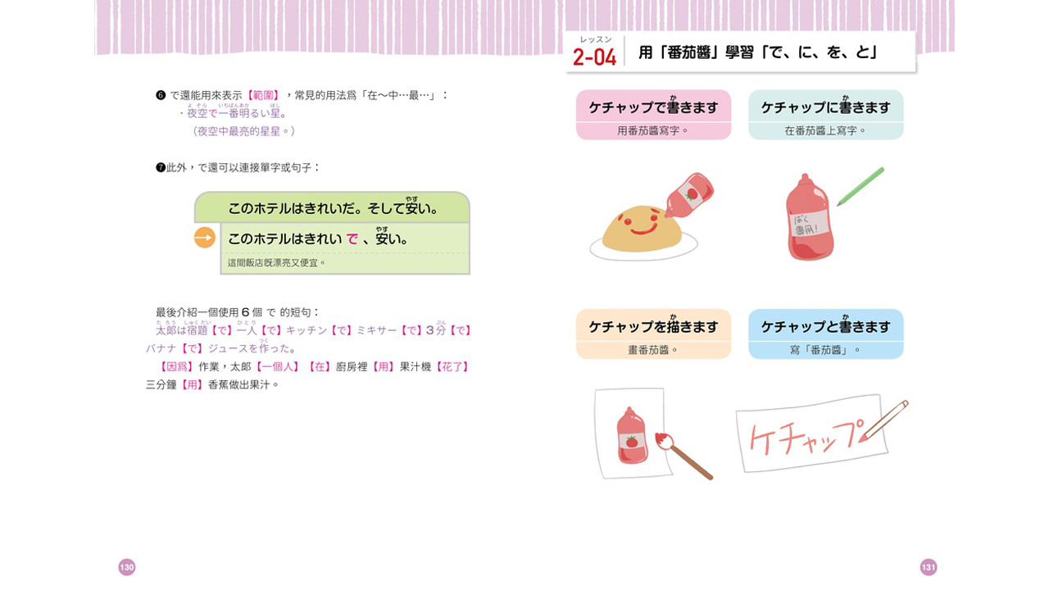Click the red ketchup bottle with written label
The image size is (1049, 590).
810,218
